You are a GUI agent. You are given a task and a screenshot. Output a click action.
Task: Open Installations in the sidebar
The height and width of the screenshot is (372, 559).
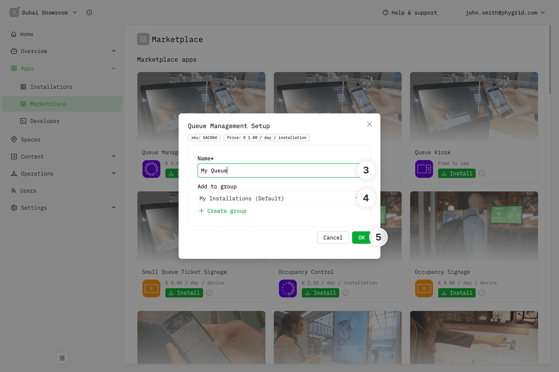(51, 87)
